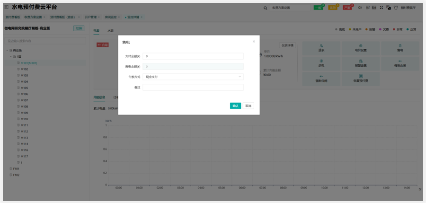The height and width of the screenshot is (203, 426).
Task: Click the hamburger menu icon beside platform title
Action: coord(7,8)
